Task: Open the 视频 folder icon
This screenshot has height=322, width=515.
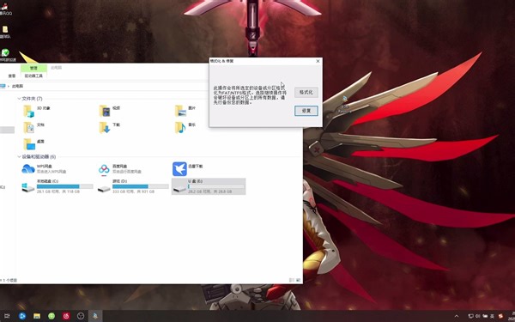Action: [x=105, y=111]
